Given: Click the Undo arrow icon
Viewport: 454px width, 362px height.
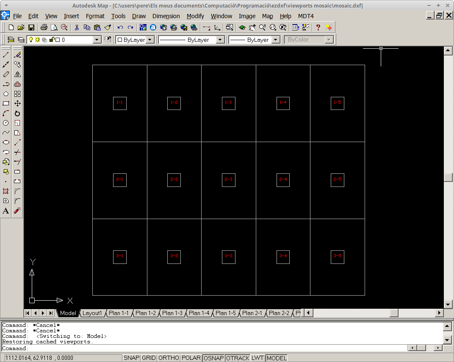Looking at the screenshot, I should [120, 27].
